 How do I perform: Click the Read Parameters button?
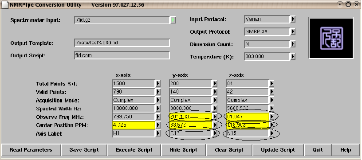pos(31,150)
